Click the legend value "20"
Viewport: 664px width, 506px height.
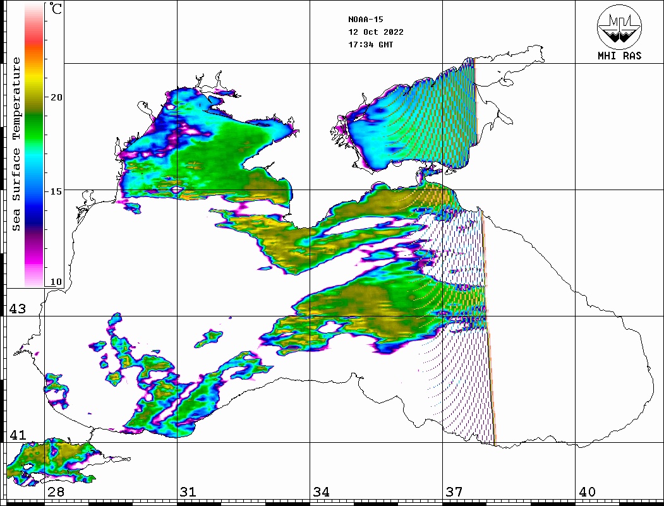pos(56,97)
